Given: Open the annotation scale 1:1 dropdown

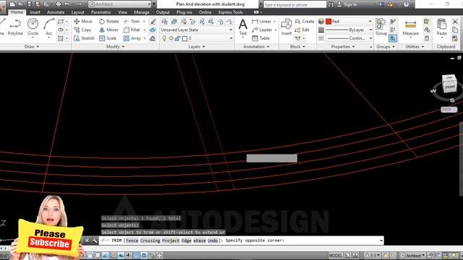Looking at the screenshot, I should tap(372, 256).
